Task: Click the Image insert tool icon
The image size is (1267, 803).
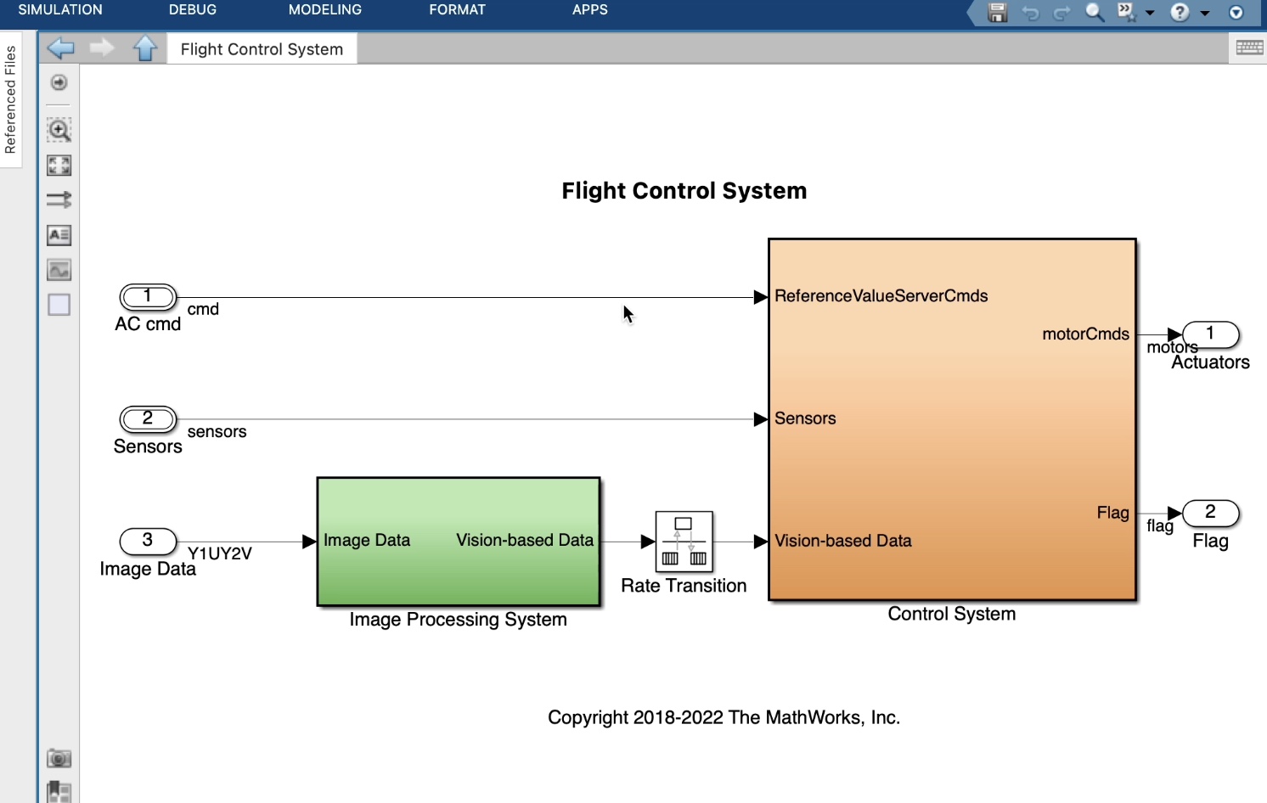Action: [59, 270]
